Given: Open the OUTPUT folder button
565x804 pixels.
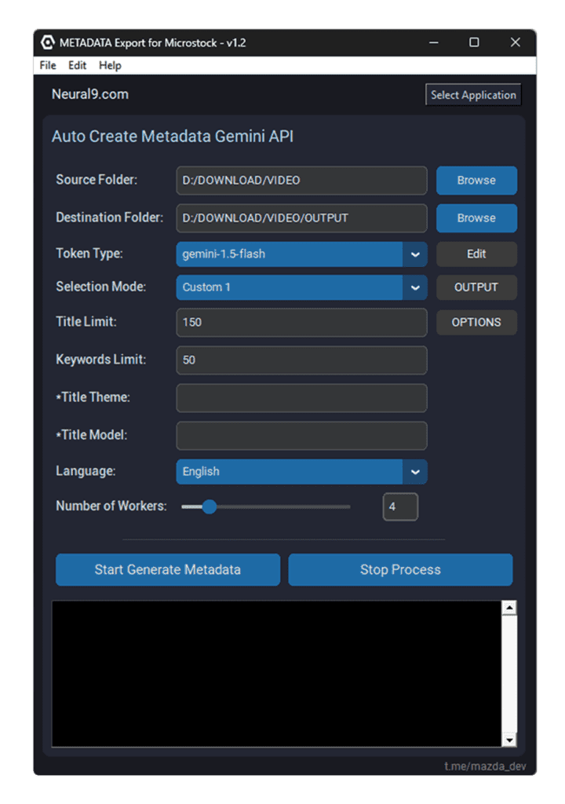Looking at the screenshot, I should [x=476, y=287].
